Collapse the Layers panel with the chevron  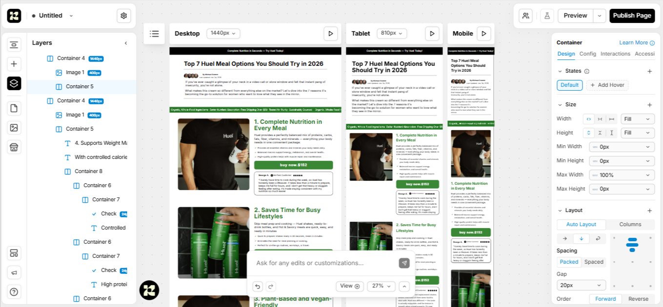click(126, 43)
